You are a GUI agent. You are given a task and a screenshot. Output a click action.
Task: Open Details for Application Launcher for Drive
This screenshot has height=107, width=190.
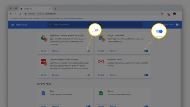coord(43,51)
